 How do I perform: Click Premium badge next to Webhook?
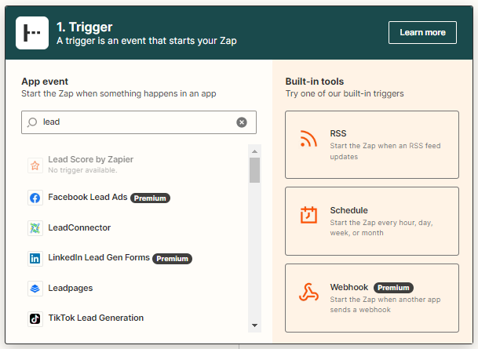point(393,288)
